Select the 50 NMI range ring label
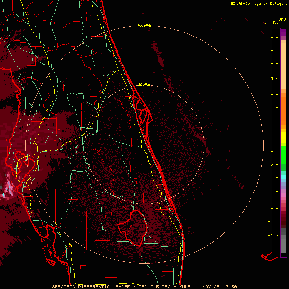The width and height of the screenshot is (289, 289). 144,85
